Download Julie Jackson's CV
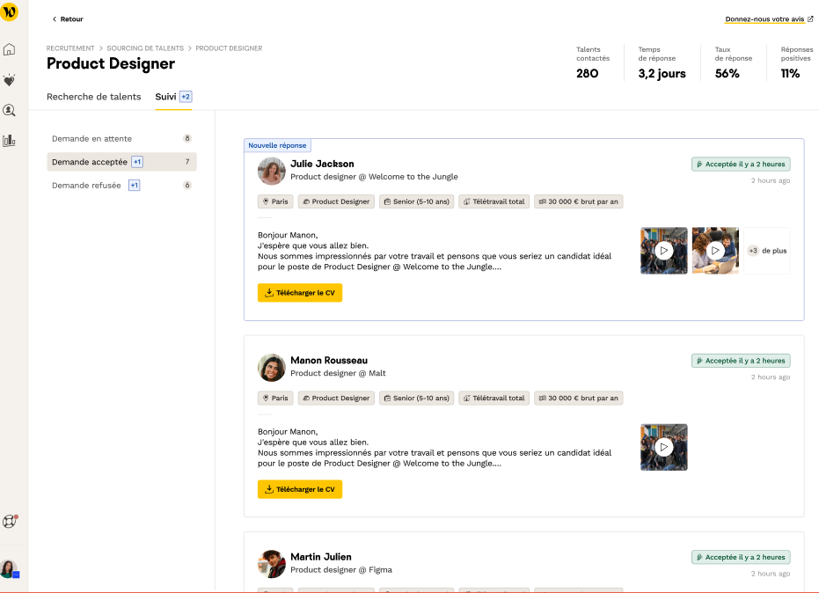This screenshot has height=593, width=819. pos(299,293)
